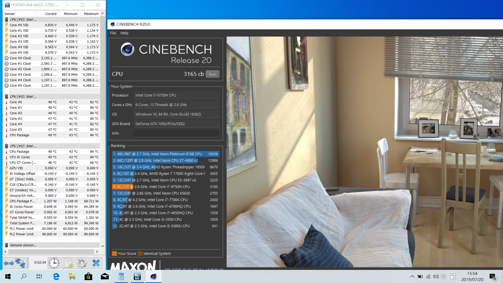Select PL1 Power Limit sensor row
Viewport: 503px width, 283px height.
[x=52, y=229]
